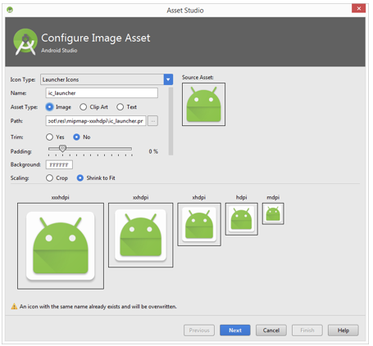Click the title bar app icon

click(10, 10)
